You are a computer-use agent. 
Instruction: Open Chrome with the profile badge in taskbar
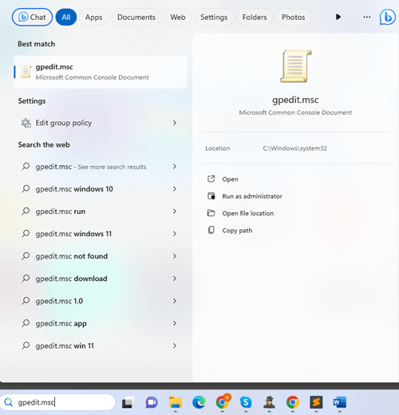pyautogui.click(x=223, y=402)
